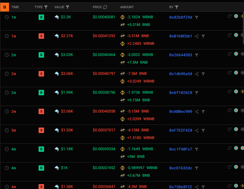Click the sell badge on 0x01b0Ebb1 row

click(x=41, y=36)
